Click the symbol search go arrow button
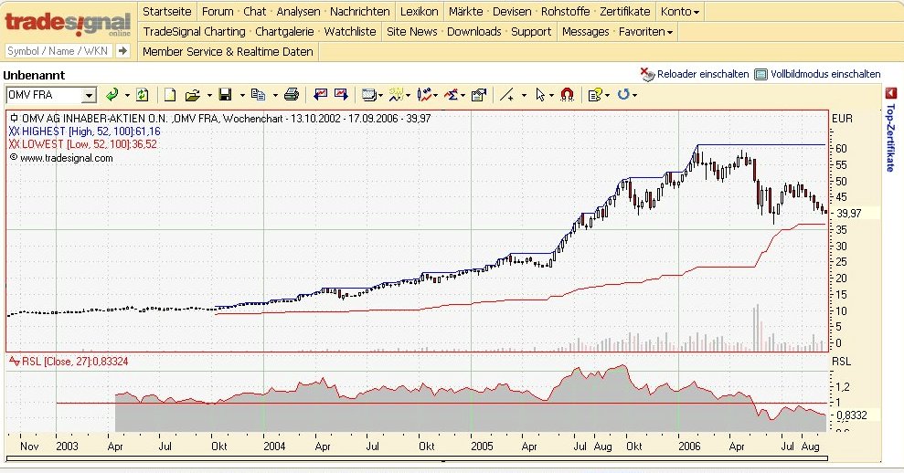 (x=122, y=51)
